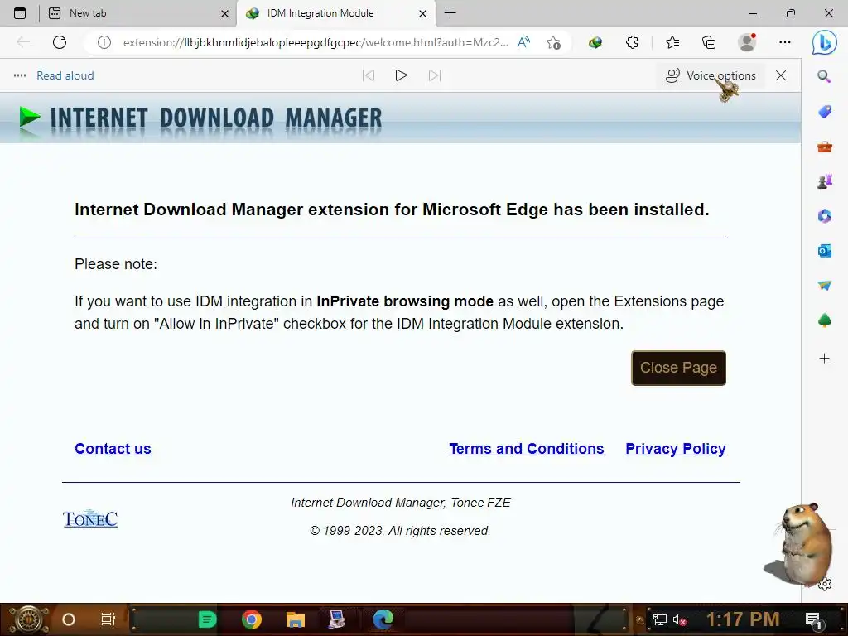Open a new browser tab
This screenshot has height=636, width=848.
click(x=450, y=13)
